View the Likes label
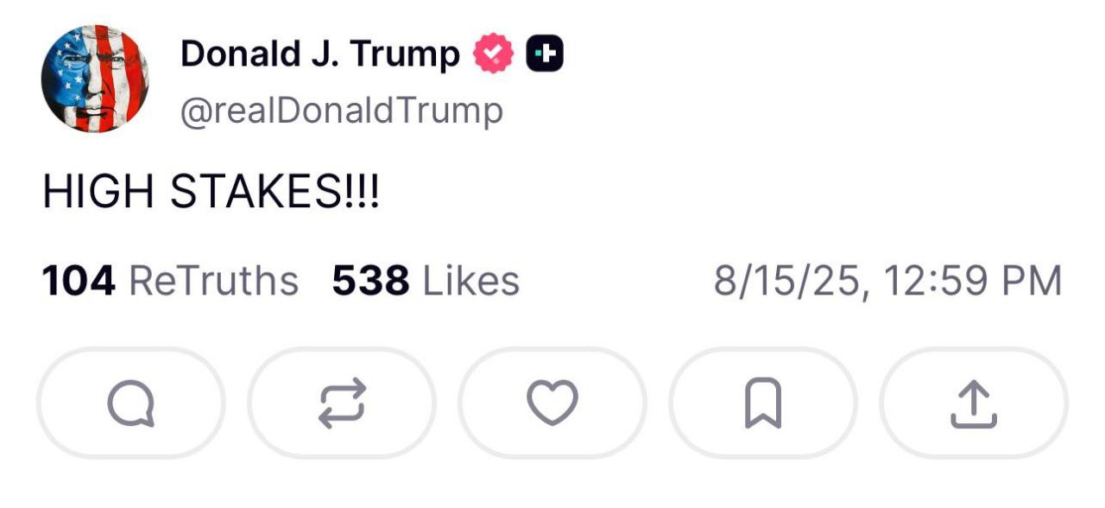This screenshot has width=1105, height=508. (x=470, y=281)
